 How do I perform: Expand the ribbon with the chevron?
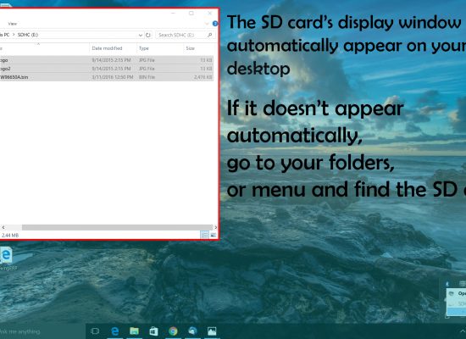click(207, 24)
